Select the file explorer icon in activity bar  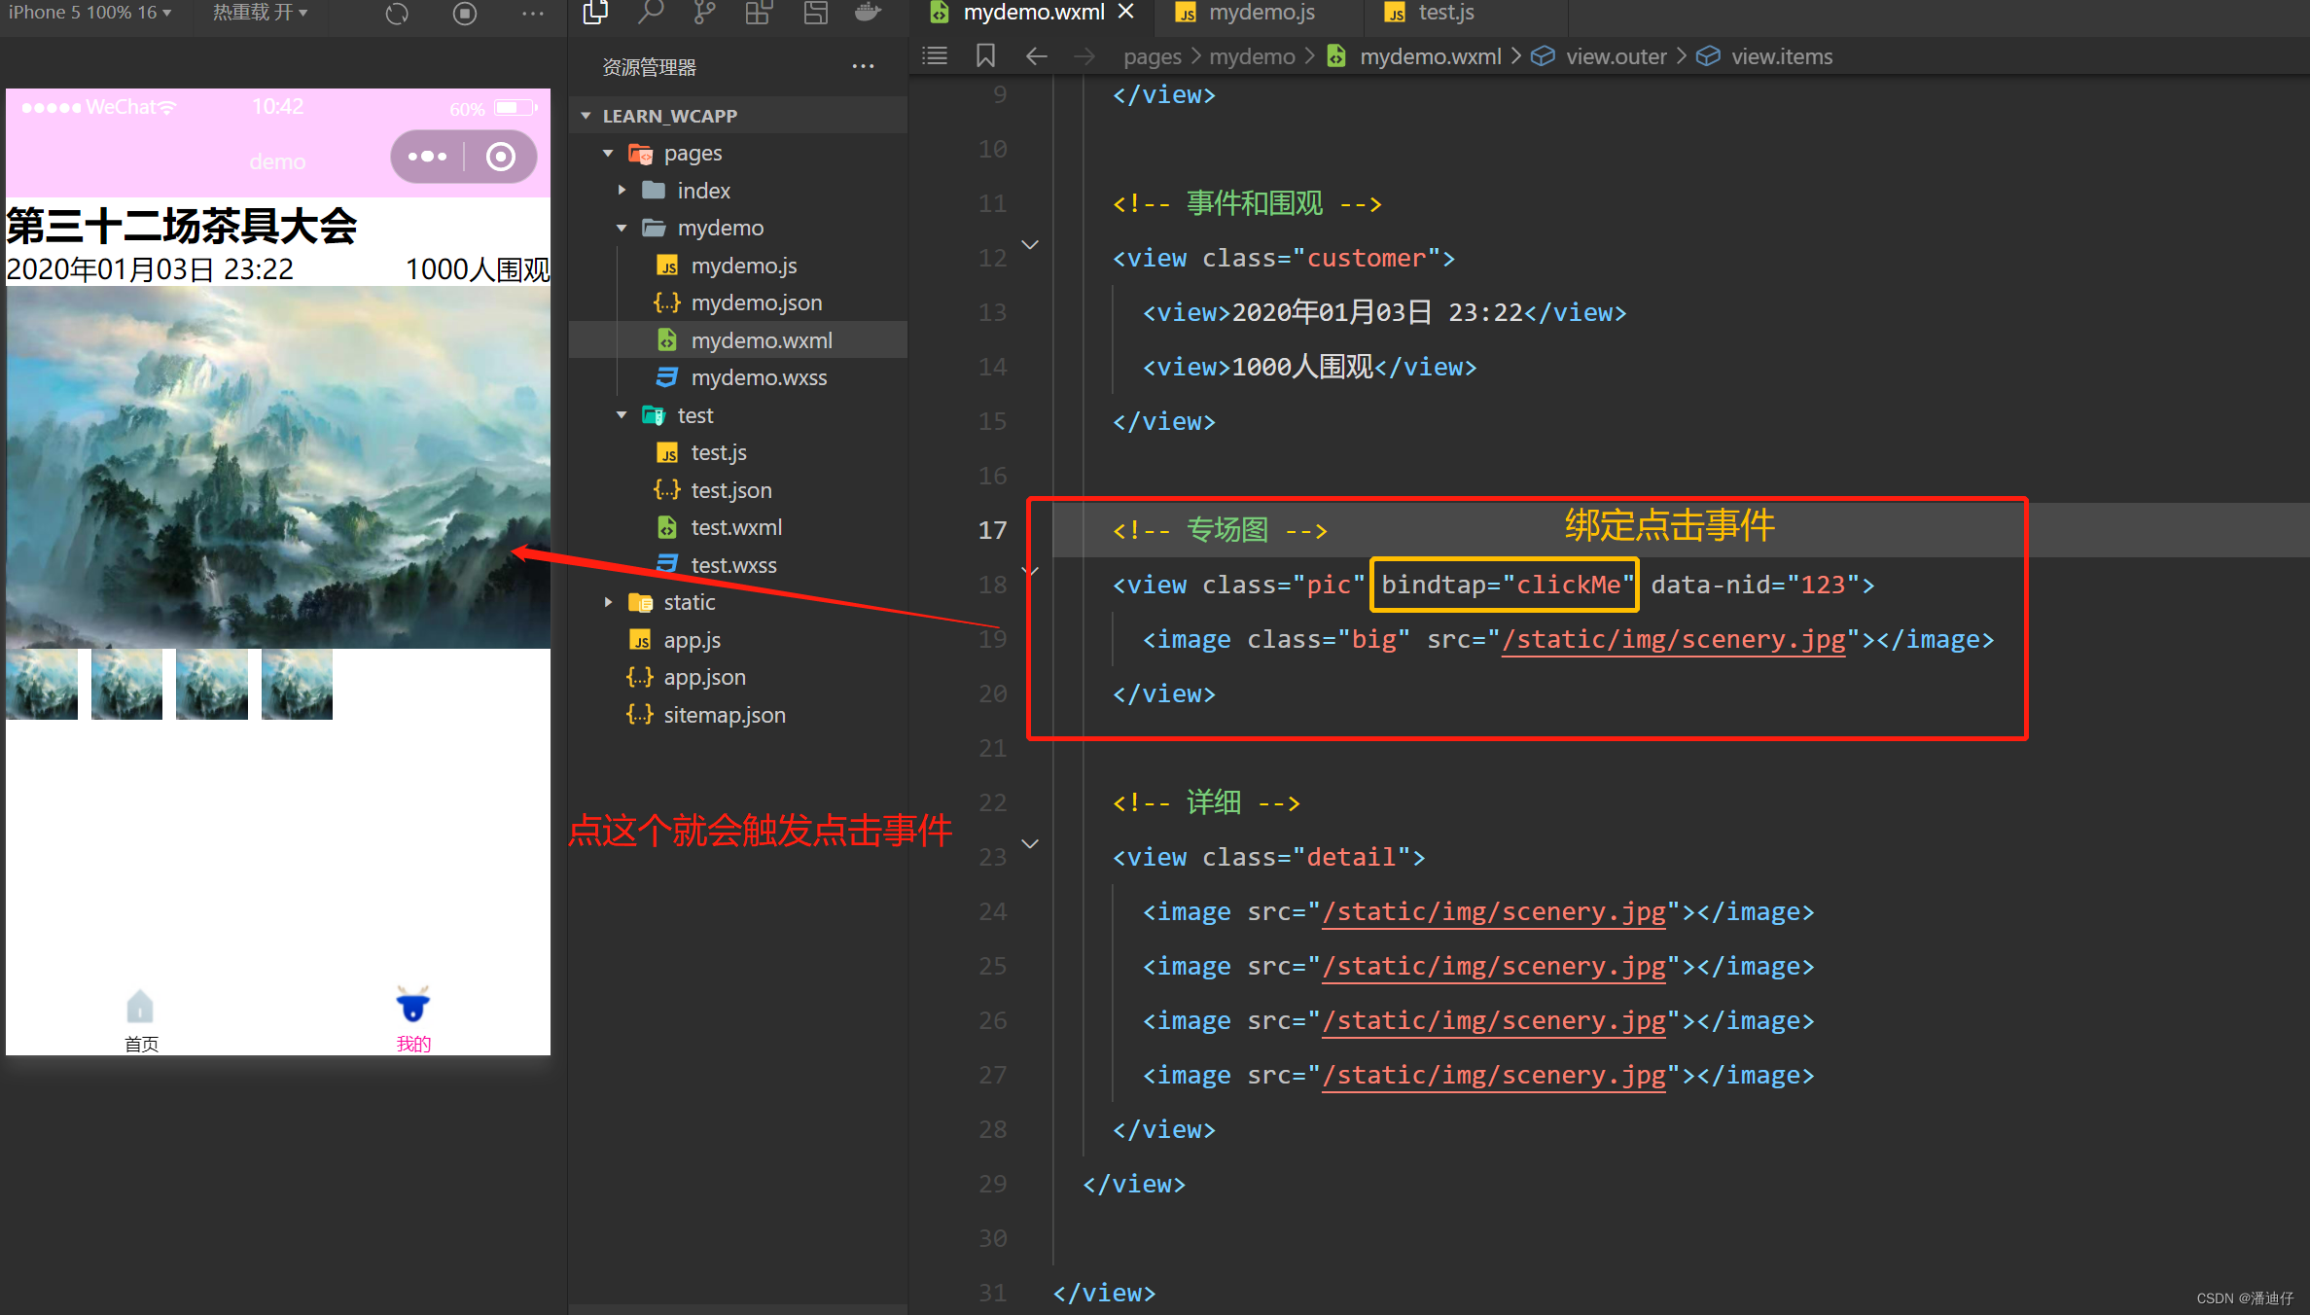pos(595,14)
